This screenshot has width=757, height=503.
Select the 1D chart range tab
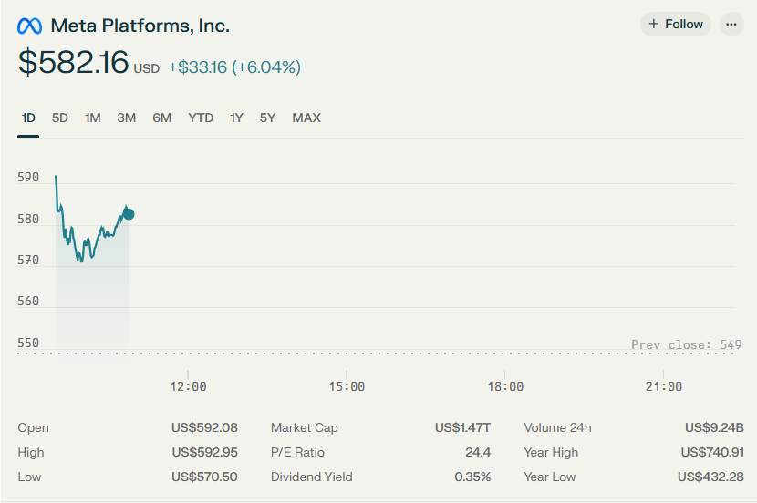[28, 118]
